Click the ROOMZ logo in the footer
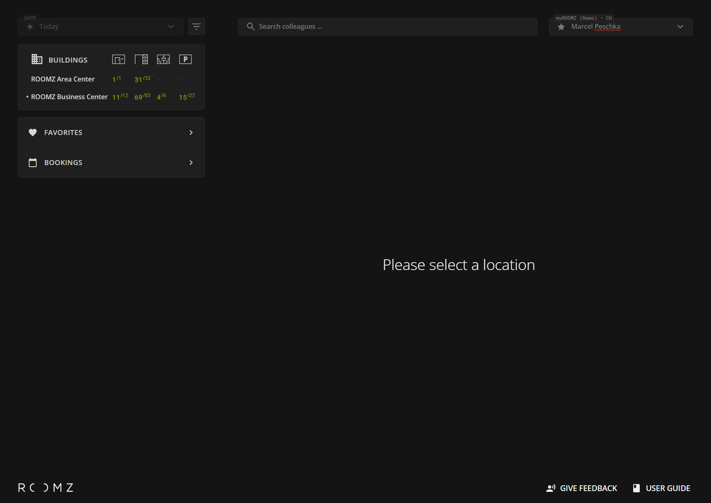This screenshot has width=711, height=503. pos(46,488)
